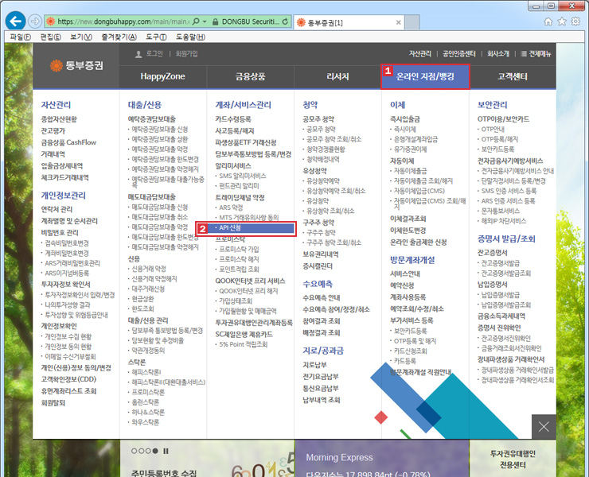Open Favorites star icon
Viewport: 589px width, 477px height.
[562, 21]
